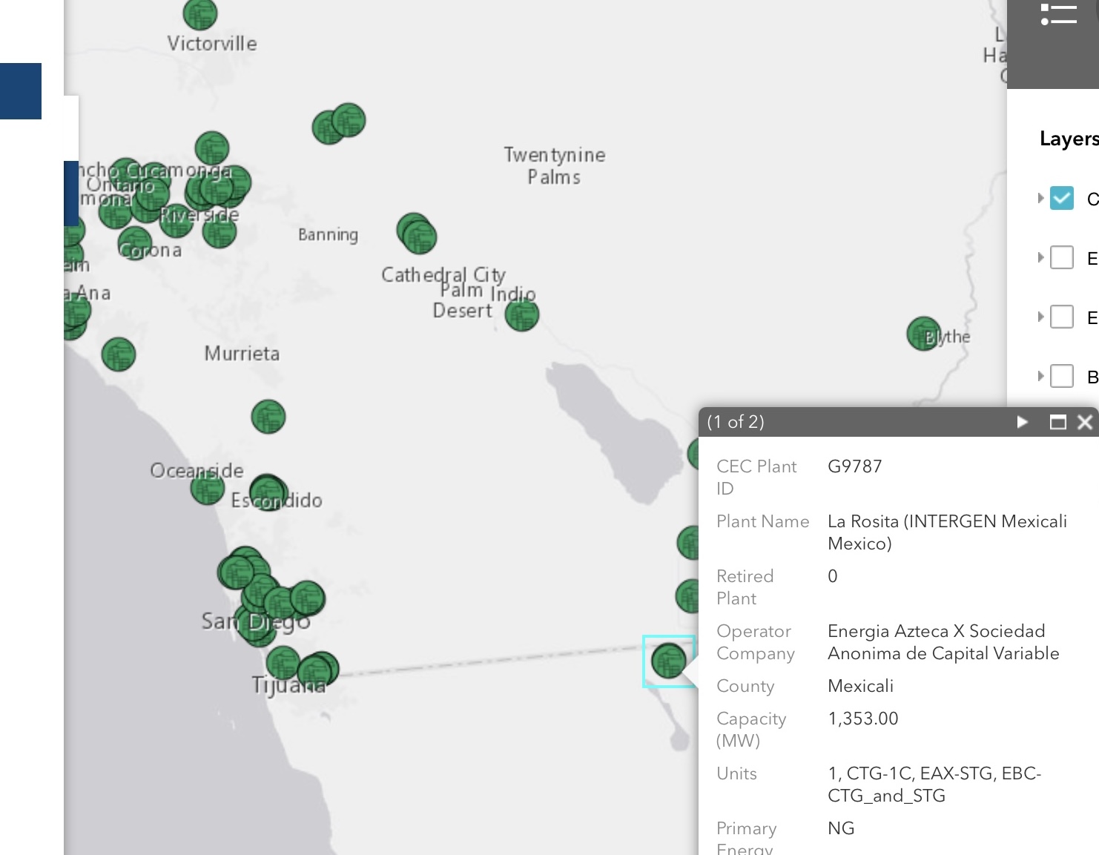1099x855 pixels.
Task: Maximize the plant info popup
Action: [x=1058, y=422]
